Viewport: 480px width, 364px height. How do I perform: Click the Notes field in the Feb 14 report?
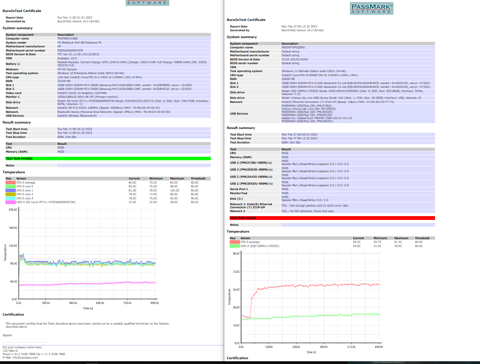(134, 165)
